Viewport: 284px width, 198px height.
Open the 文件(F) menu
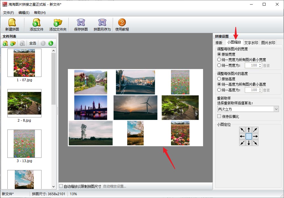[9, 13]
